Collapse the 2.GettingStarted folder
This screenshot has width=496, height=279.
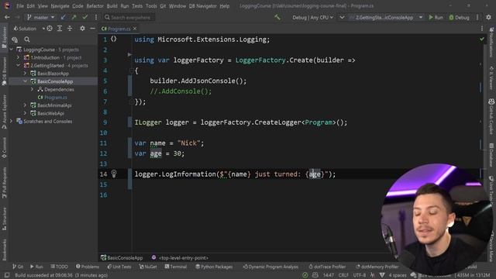(18, 65)
